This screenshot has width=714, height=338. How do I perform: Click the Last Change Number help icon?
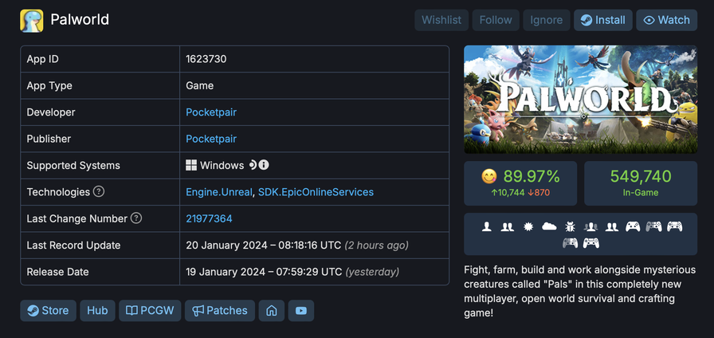[x=136, y=218]
